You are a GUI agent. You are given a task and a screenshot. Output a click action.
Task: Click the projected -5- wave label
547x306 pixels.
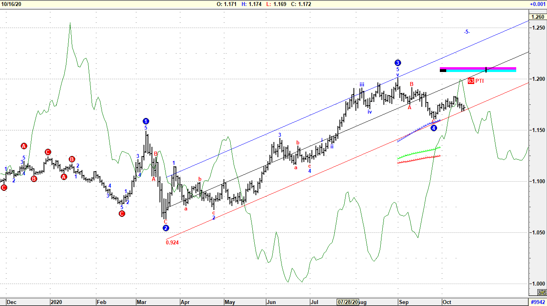(467, 32)
